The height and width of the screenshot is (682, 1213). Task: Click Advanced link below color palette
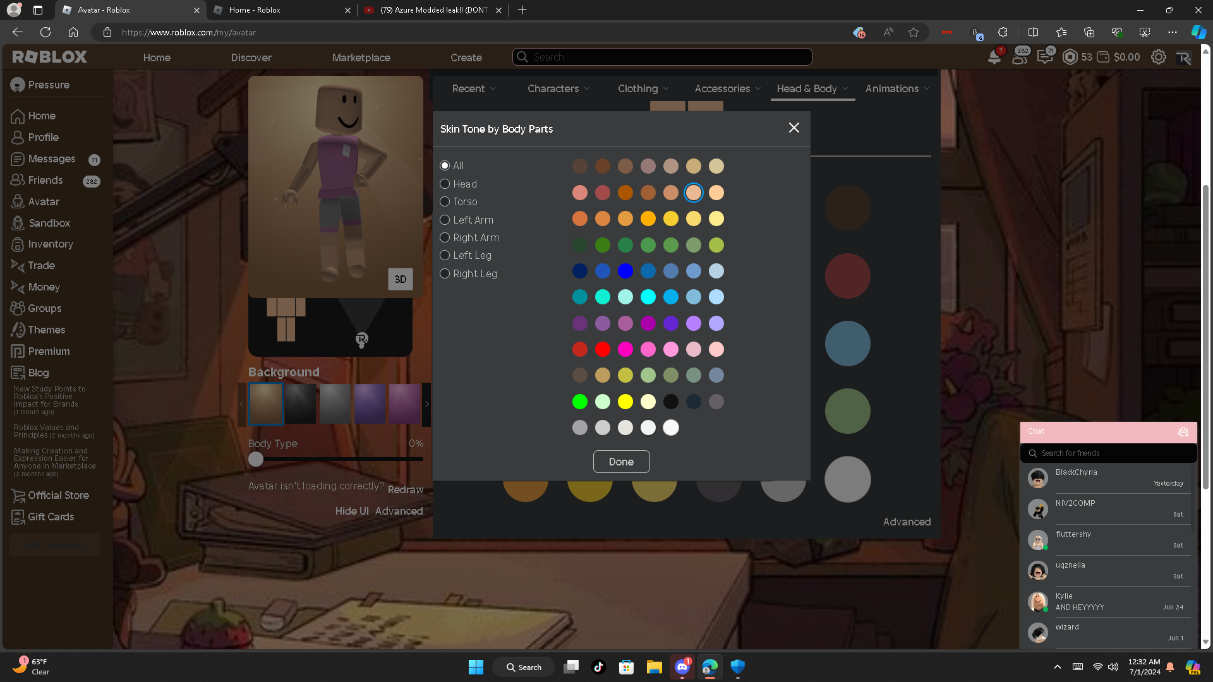click(907, 522)
